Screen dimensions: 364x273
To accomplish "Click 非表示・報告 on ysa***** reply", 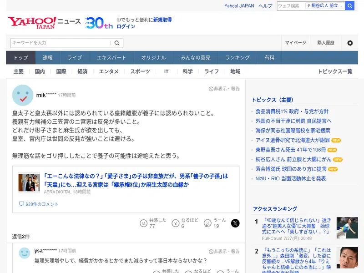I will [224, 252].
